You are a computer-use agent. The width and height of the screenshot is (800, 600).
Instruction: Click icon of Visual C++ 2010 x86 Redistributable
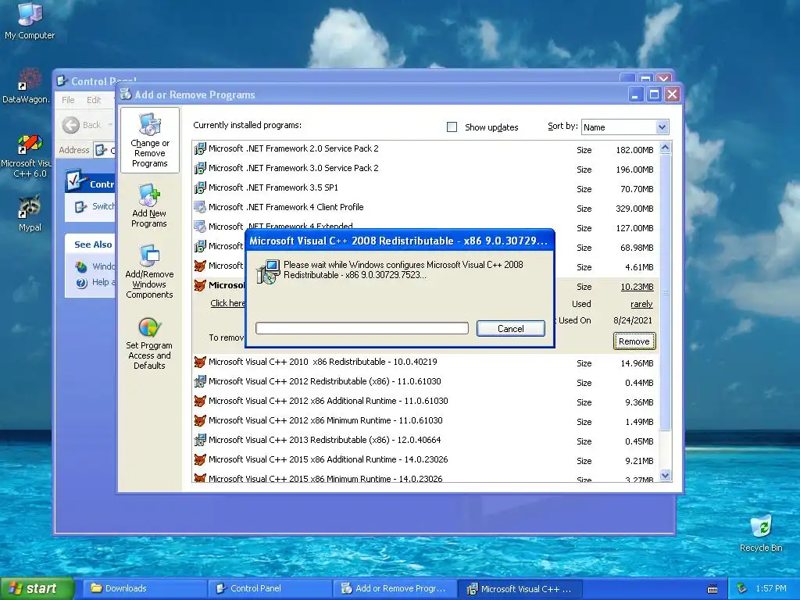[x=200, y=362]
